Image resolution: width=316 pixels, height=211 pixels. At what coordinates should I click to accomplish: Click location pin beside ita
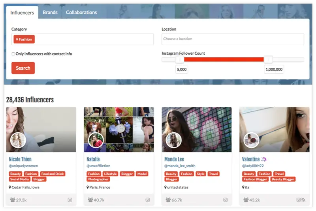click(243, 187)
